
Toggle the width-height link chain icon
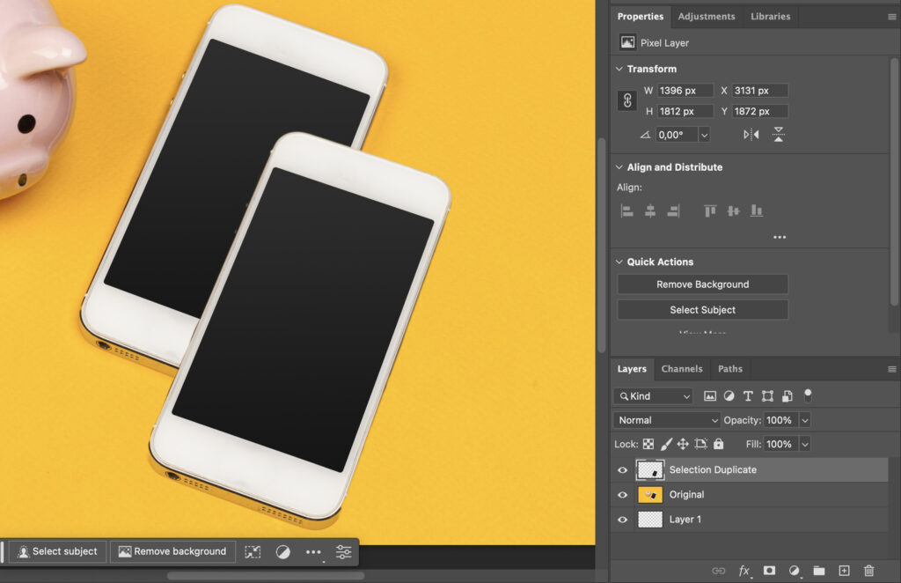coord(626,100)
